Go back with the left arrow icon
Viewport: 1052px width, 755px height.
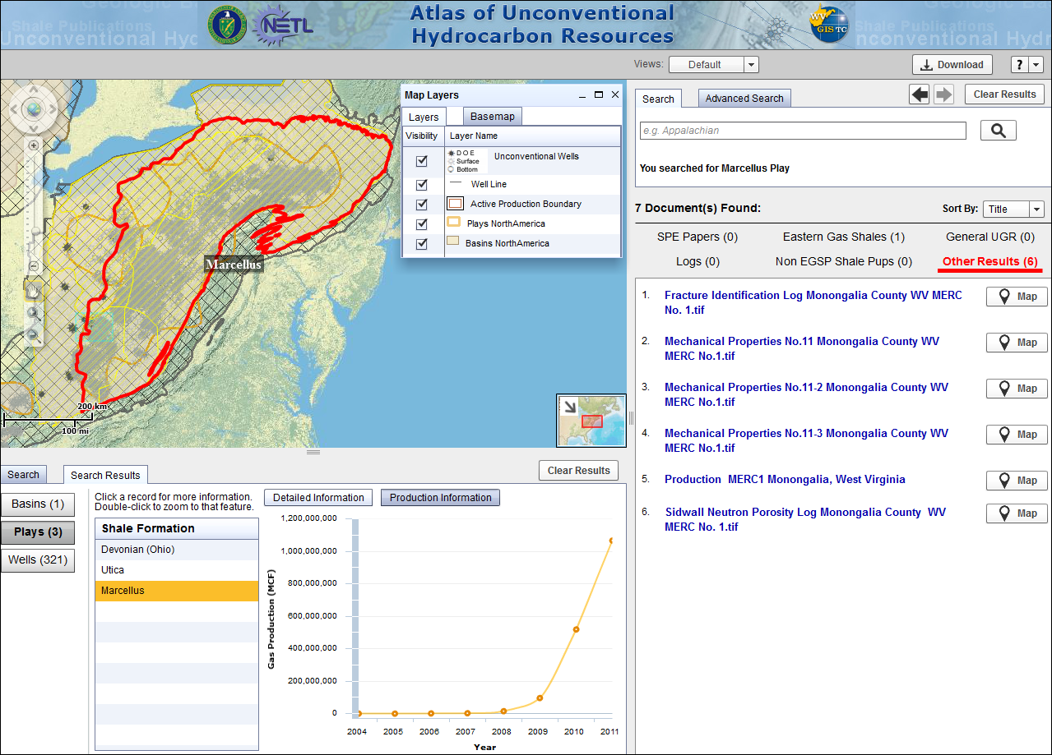919,94
